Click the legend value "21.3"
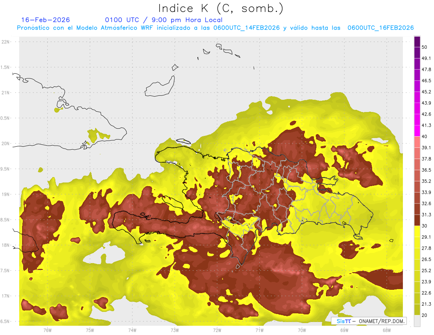The height and width of the screenshot is (335, 434). click(x=426, y=304)
